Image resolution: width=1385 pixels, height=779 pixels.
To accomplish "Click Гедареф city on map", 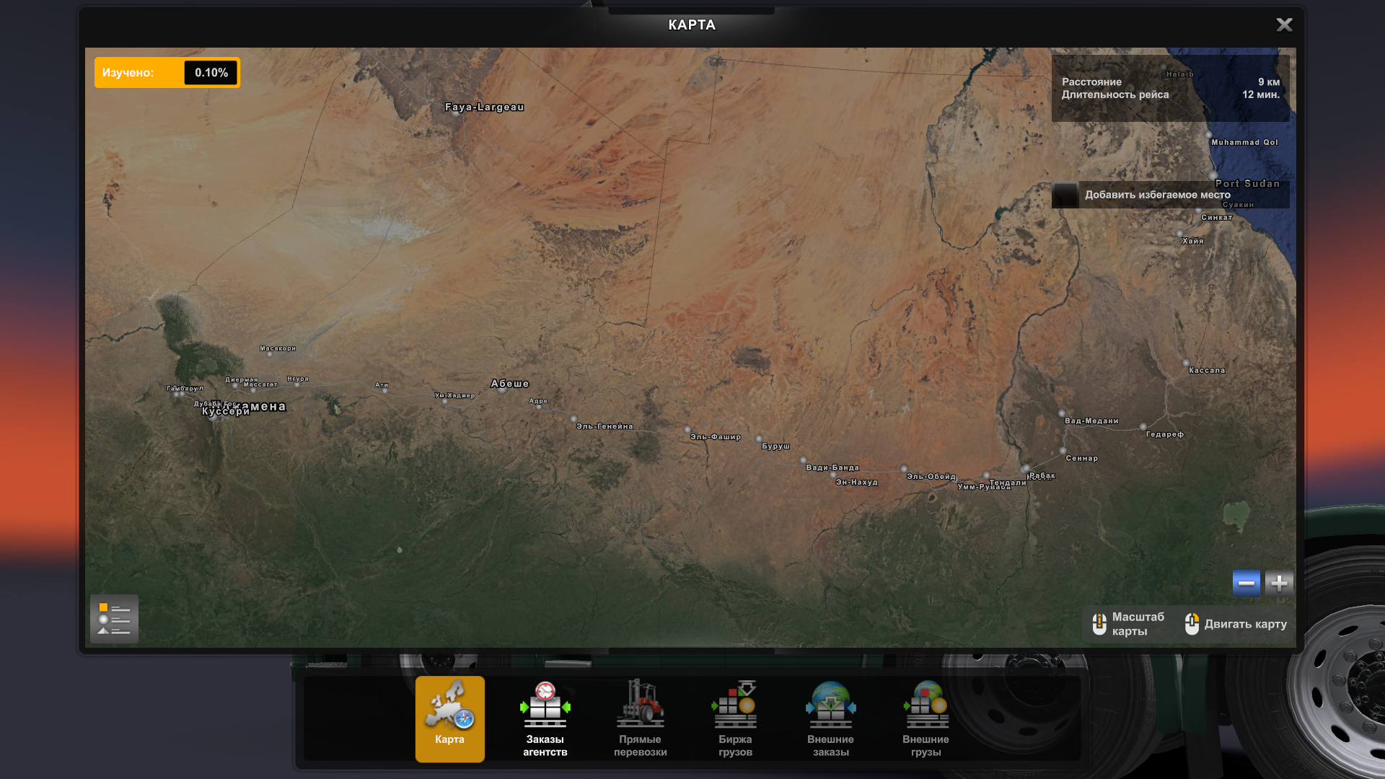I will (1164, 434).
